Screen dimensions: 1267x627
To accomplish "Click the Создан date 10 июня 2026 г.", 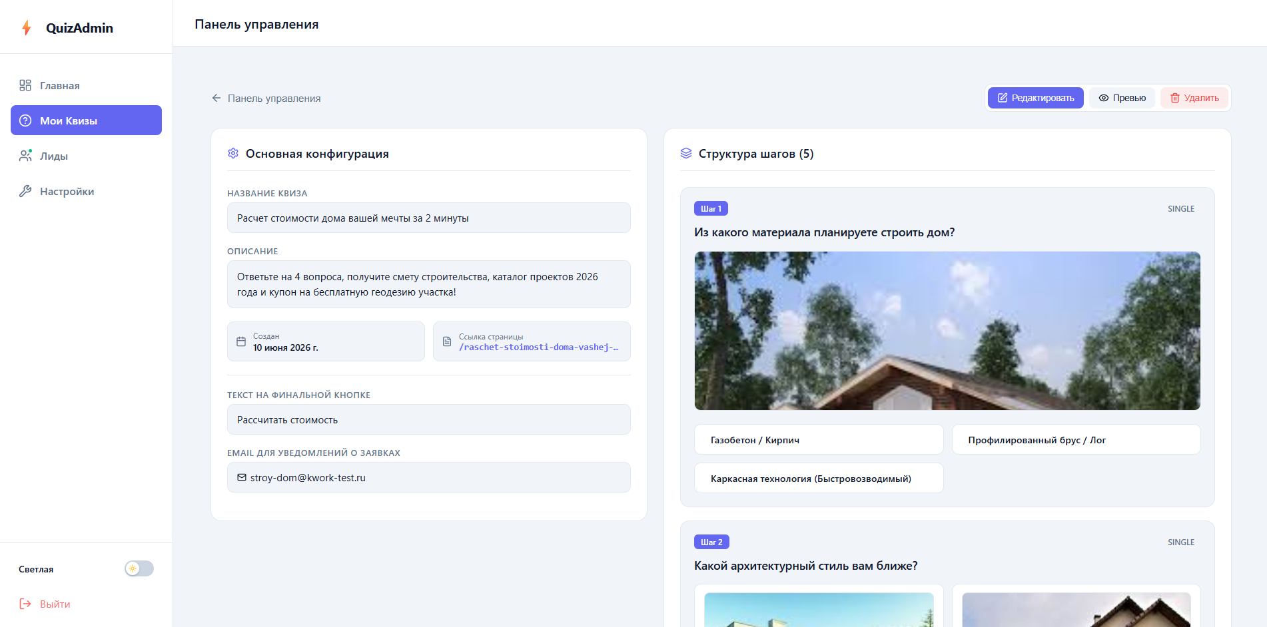I will [x=286, y=347].
